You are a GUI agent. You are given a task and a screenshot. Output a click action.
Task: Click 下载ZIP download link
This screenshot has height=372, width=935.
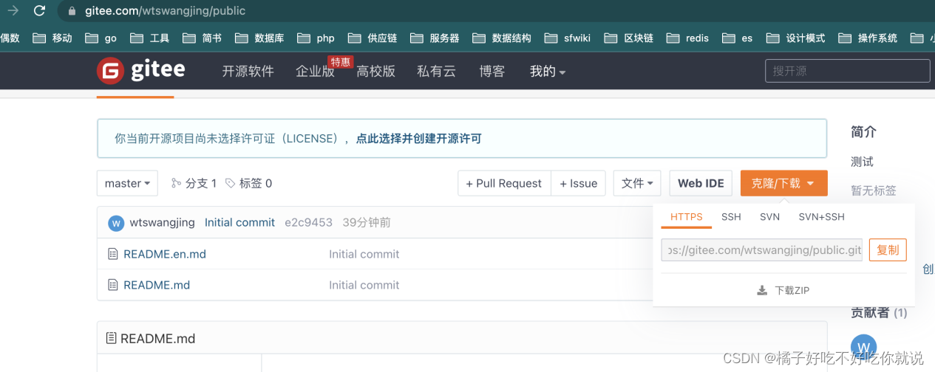[783, 291]
